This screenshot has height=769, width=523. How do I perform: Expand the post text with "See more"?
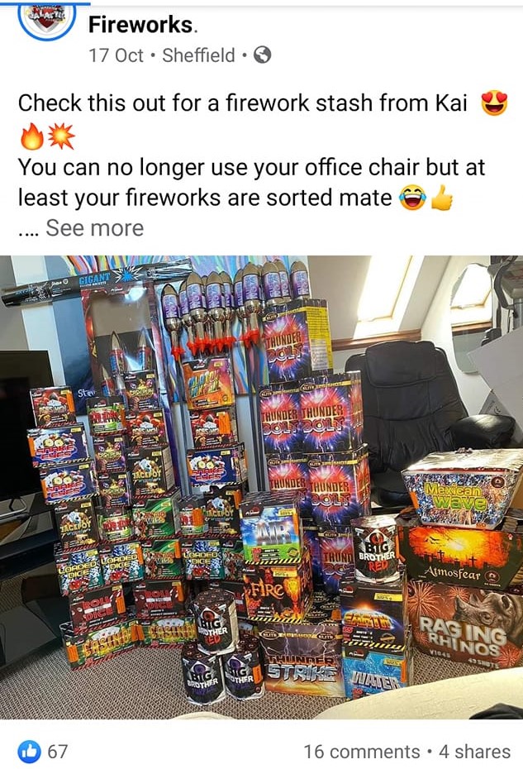tap(94, 228)
